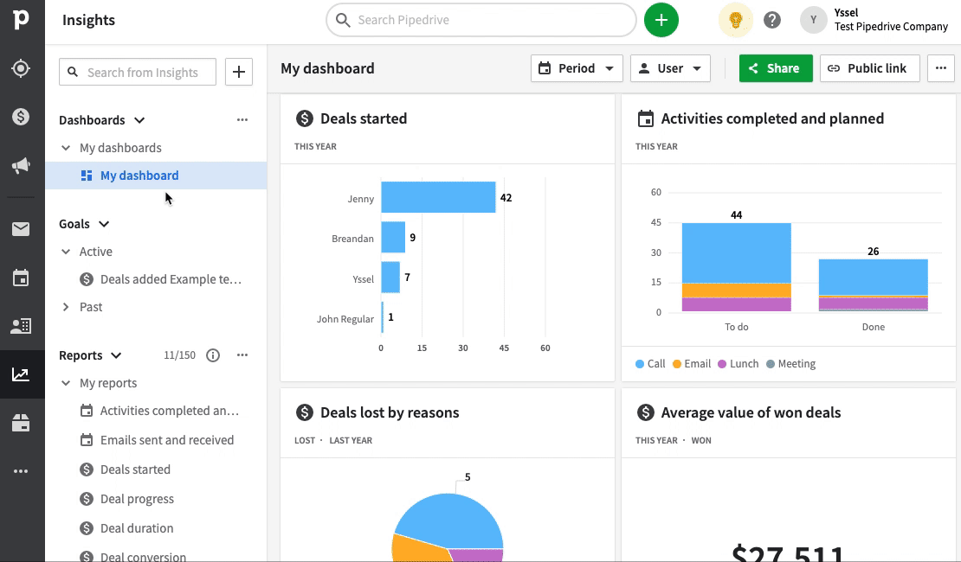Screen dimensions: 961x562
Task: Toggle the Meeting series in the legend
Action: [x=790, y=363]
